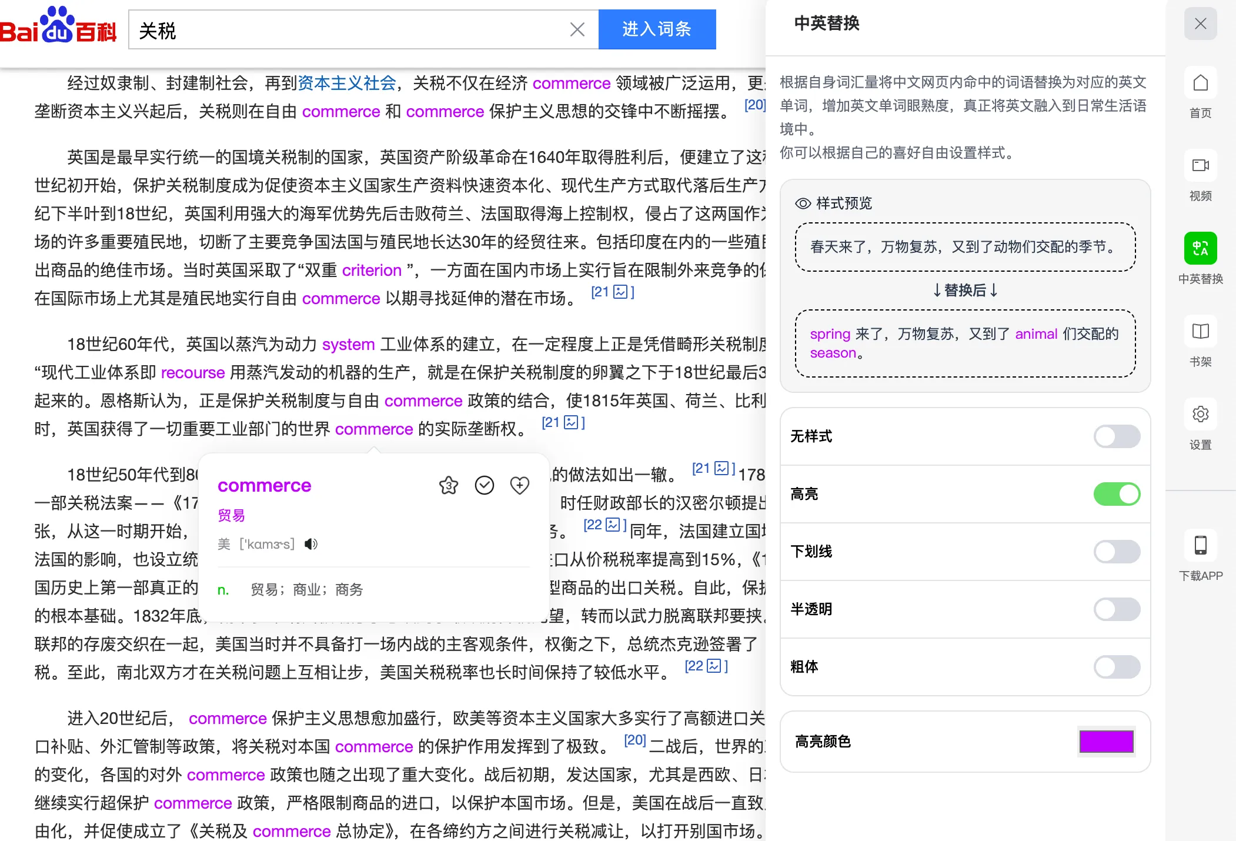Click the 下载APP phone icon

pos(1200,545)
